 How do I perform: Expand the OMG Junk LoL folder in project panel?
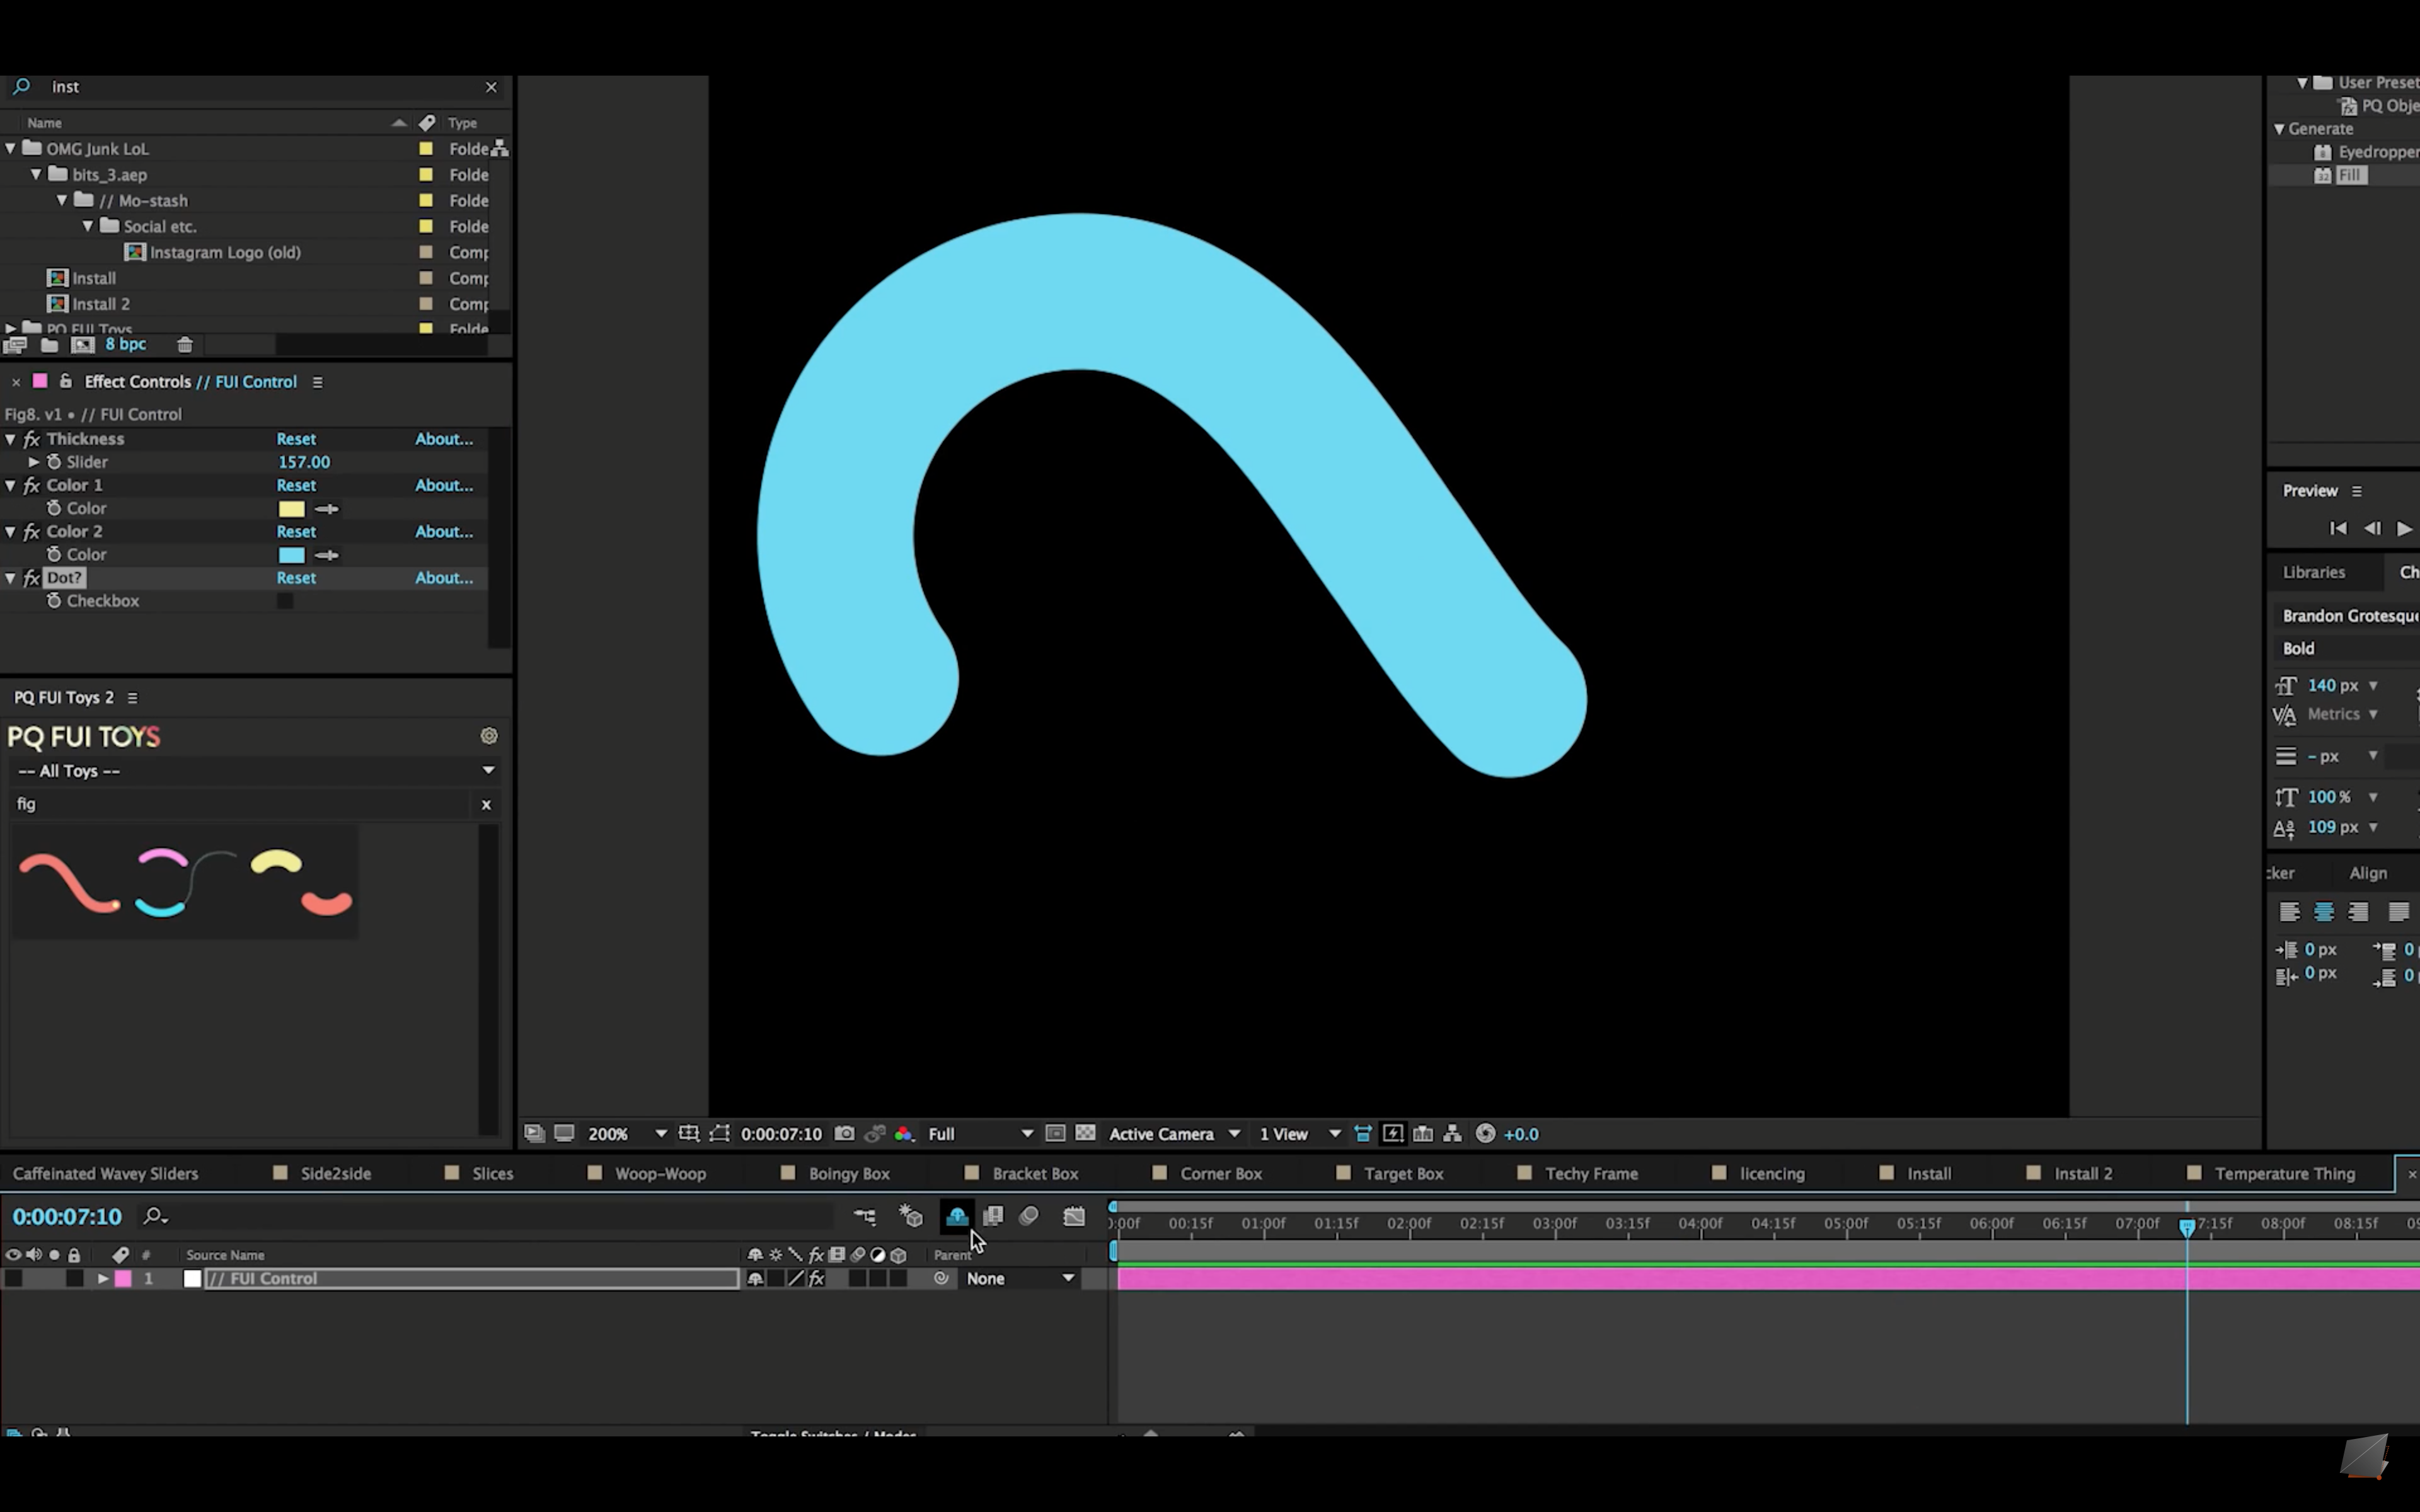pyautogui.click(x=12, y=148)
